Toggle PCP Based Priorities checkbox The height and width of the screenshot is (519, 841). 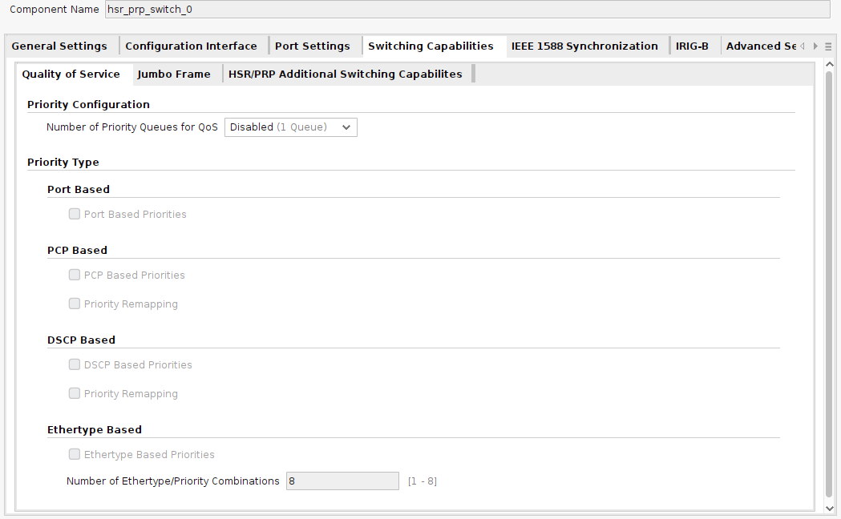click(x=75, y=275)
